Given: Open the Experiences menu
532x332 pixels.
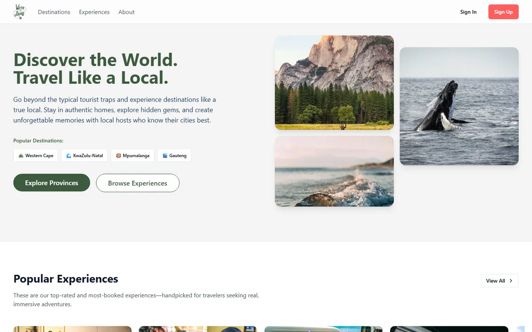Looking at the screenshot, I should tap(94, 12).
